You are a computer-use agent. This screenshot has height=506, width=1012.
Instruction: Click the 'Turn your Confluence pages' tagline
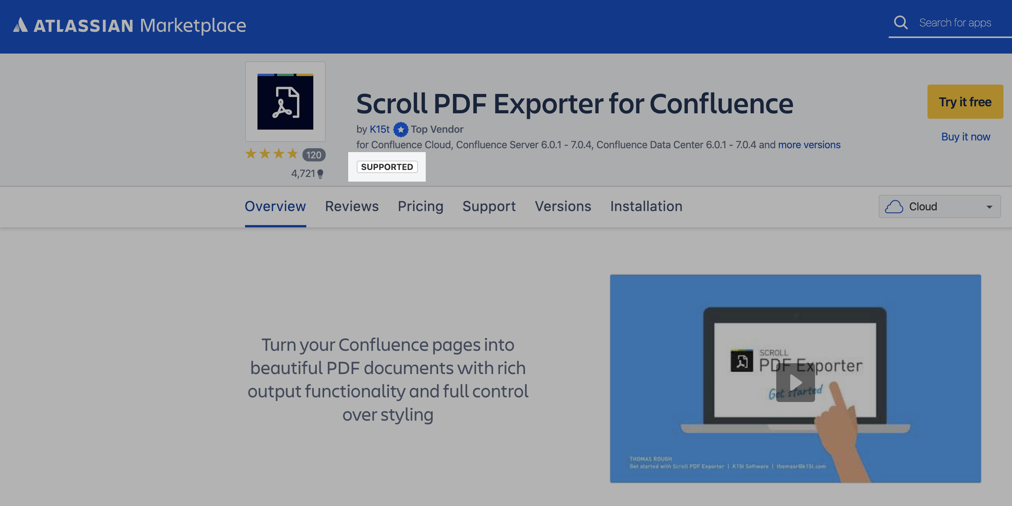pyautogui.click(x=388, y=379)
